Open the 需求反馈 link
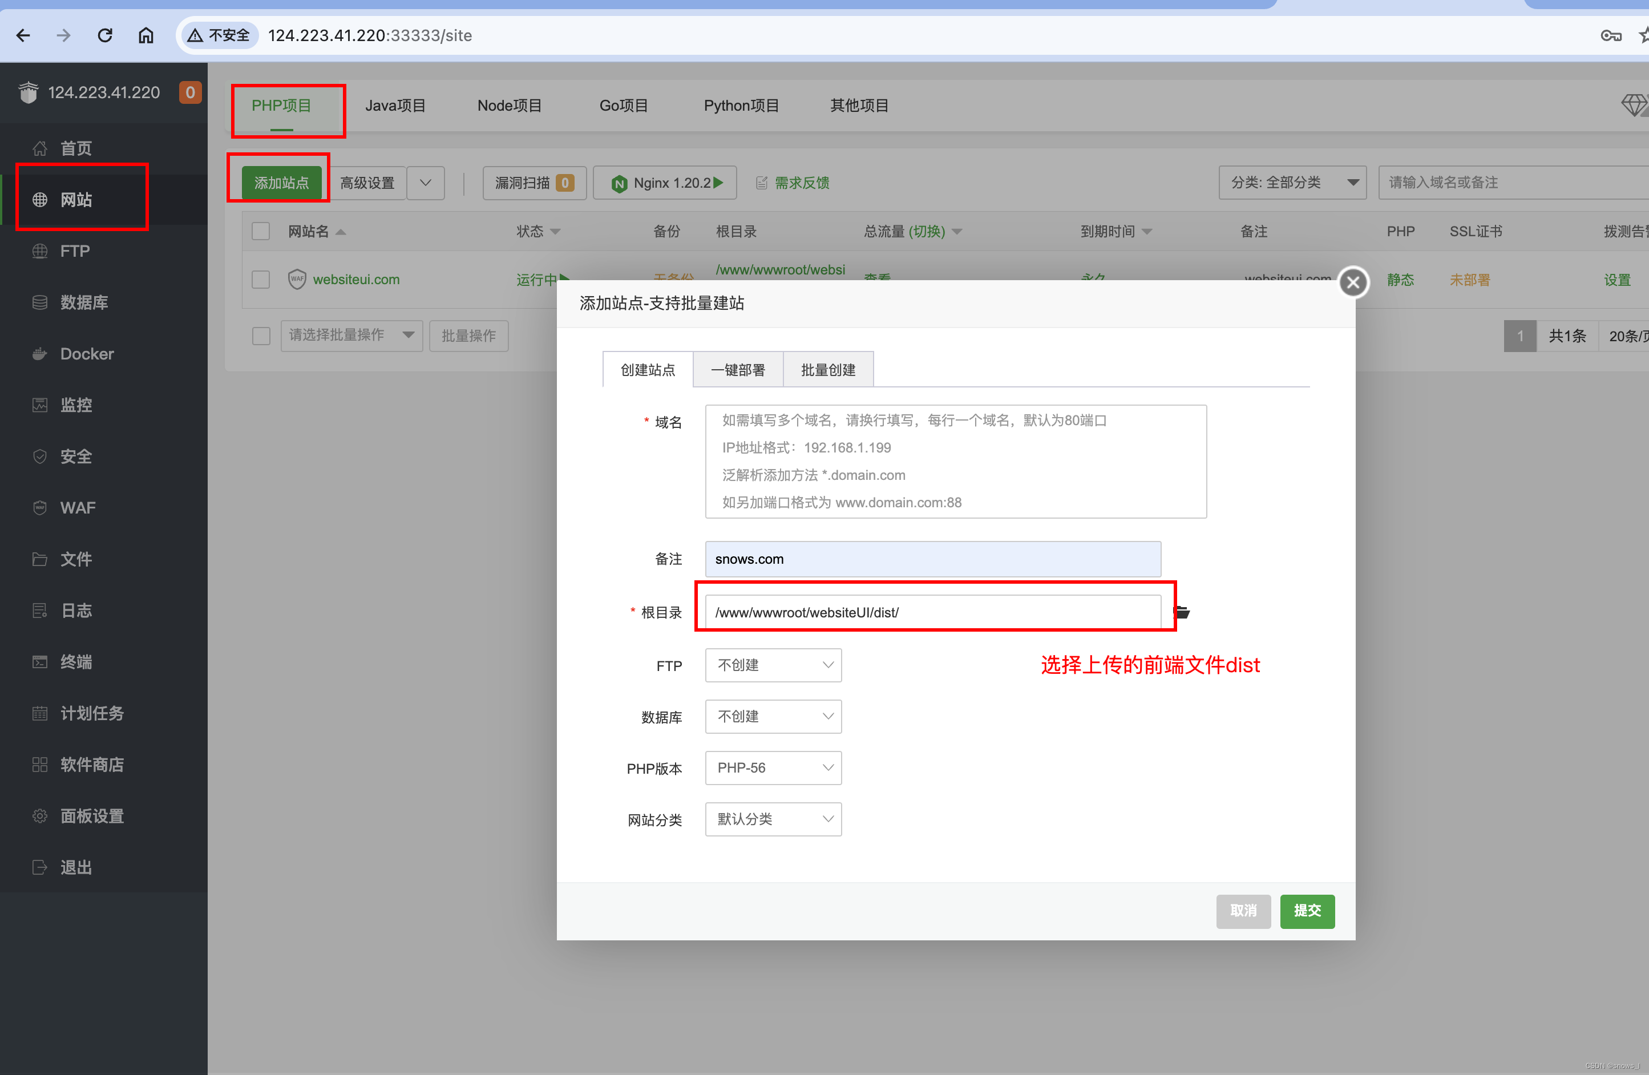The width and height of the screenshot is (1649, 1075). coord(793,183)
